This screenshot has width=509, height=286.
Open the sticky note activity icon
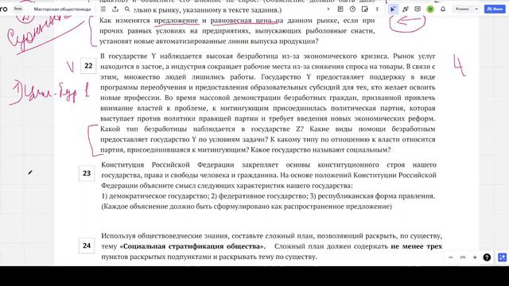click(x=365, y=9)
